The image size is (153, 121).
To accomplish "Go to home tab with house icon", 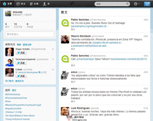I will [x=7, y=4].
